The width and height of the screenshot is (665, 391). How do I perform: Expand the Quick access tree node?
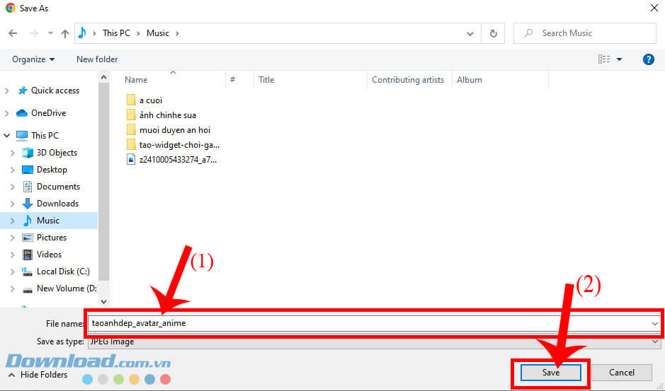click(x=7, y=91)
